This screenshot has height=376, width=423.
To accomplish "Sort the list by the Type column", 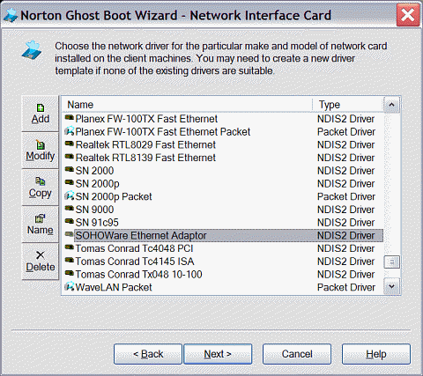I will [348, 105].
